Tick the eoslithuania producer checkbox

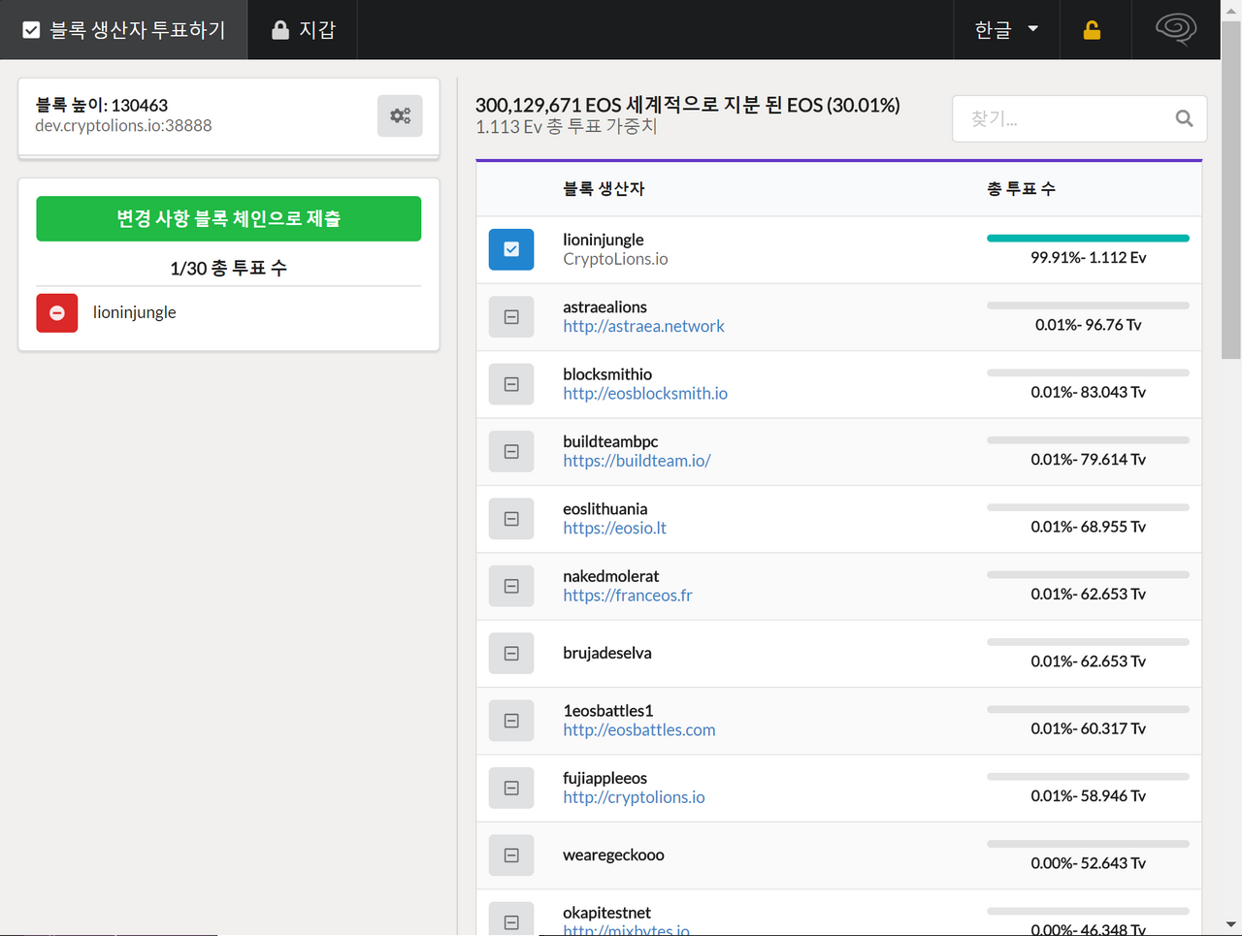pyautogui.click(x=511, y=519)
